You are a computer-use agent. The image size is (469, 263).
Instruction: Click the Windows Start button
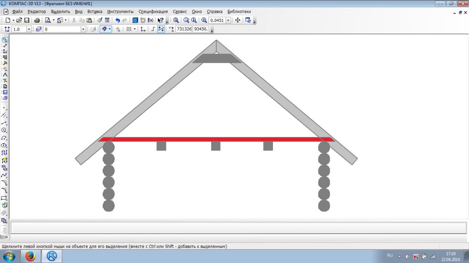9,256
